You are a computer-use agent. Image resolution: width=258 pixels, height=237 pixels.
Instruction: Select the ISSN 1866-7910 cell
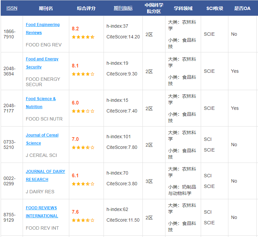tap(12, 34)
